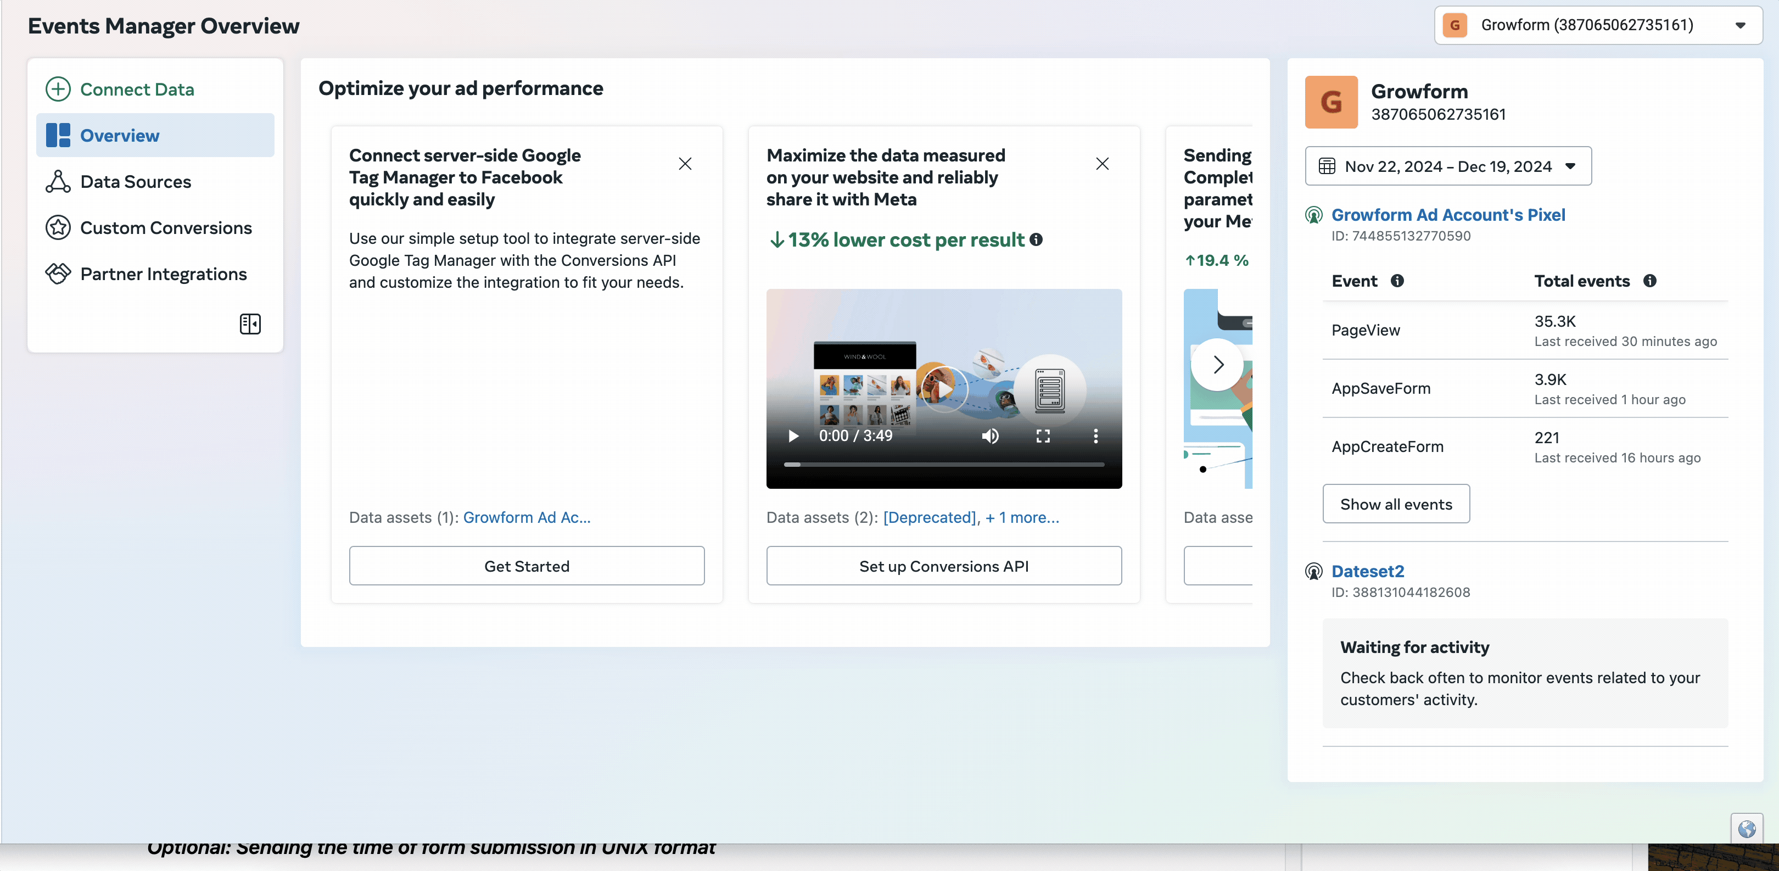Click the pixel icon beside Growform Ad Account's Pixel
Screen dimensions: 1779x871
pyautogui.click(x=1313, y=215)
